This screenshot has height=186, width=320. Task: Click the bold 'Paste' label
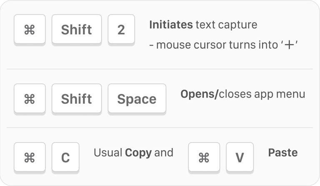pos(282,153)
